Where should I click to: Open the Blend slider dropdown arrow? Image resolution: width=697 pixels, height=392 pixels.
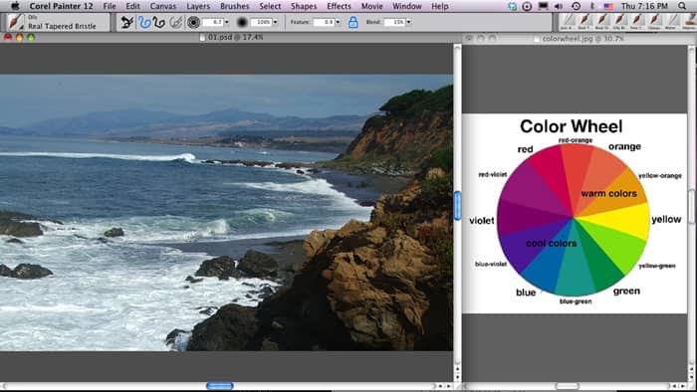pos(408,22)
